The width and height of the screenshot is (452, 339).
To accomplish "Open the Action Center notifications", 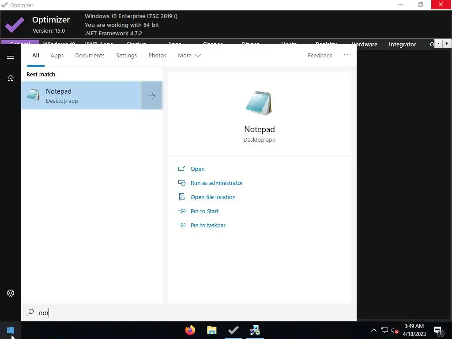I will 438,330.
